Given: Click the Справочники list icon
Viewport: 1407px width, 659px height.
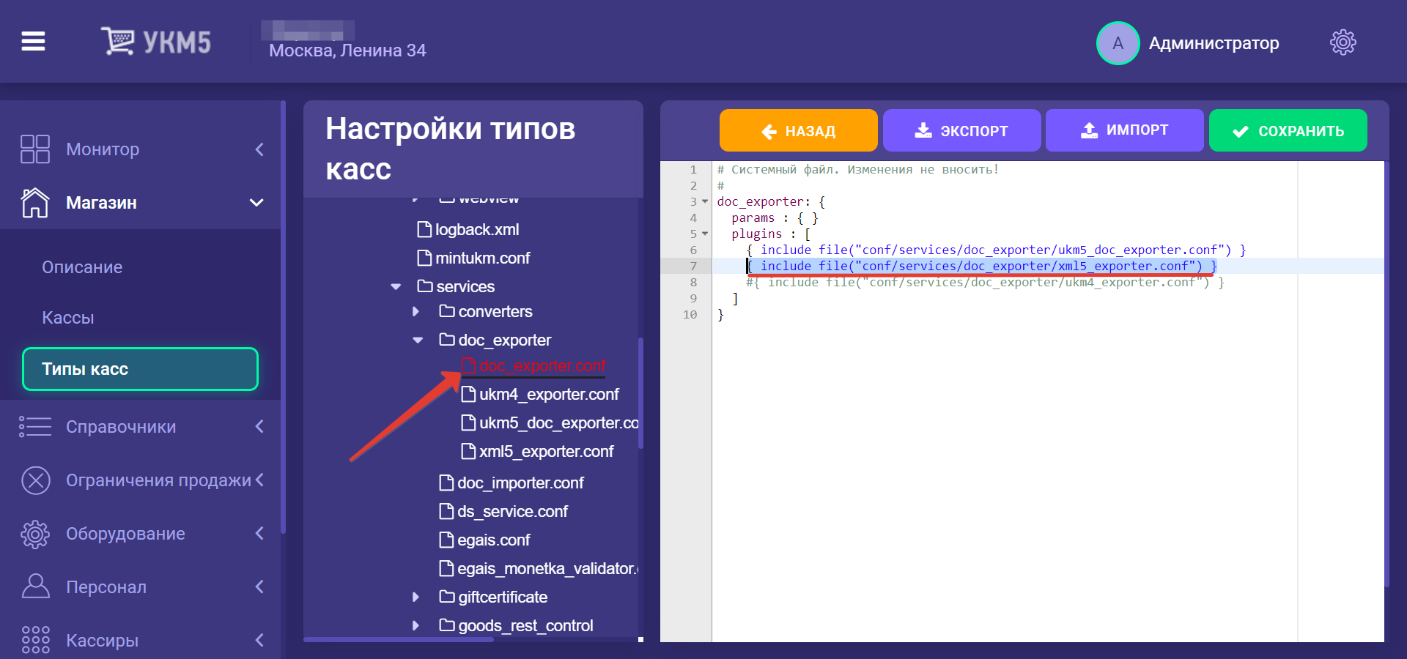Looking at the screenshot, I should pos(34,426).
